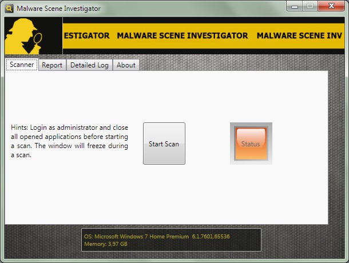Click the orange Status indicator
The height and width of the screenshot is (263, 349).
tap(251, 144)
